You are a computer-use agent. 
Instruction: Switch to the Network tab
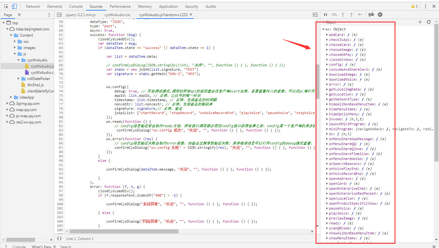click(x=33, y=6)
